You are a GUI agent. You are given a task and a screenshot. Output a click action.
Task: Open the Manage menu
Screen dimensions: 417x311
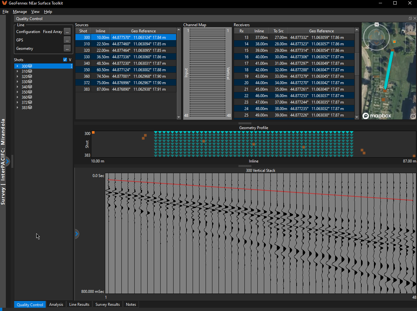click(20, 12)
